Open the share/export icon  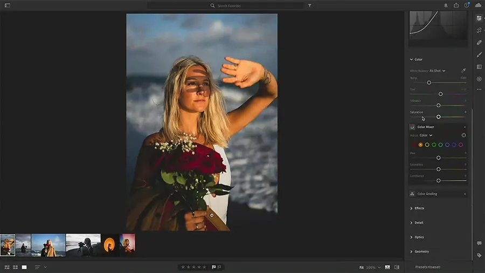[456, 5]
